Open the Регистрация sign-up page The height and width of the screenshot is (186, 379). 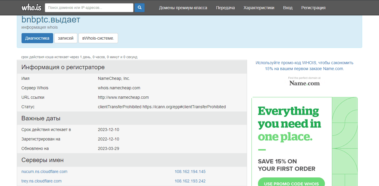[313, 8]
